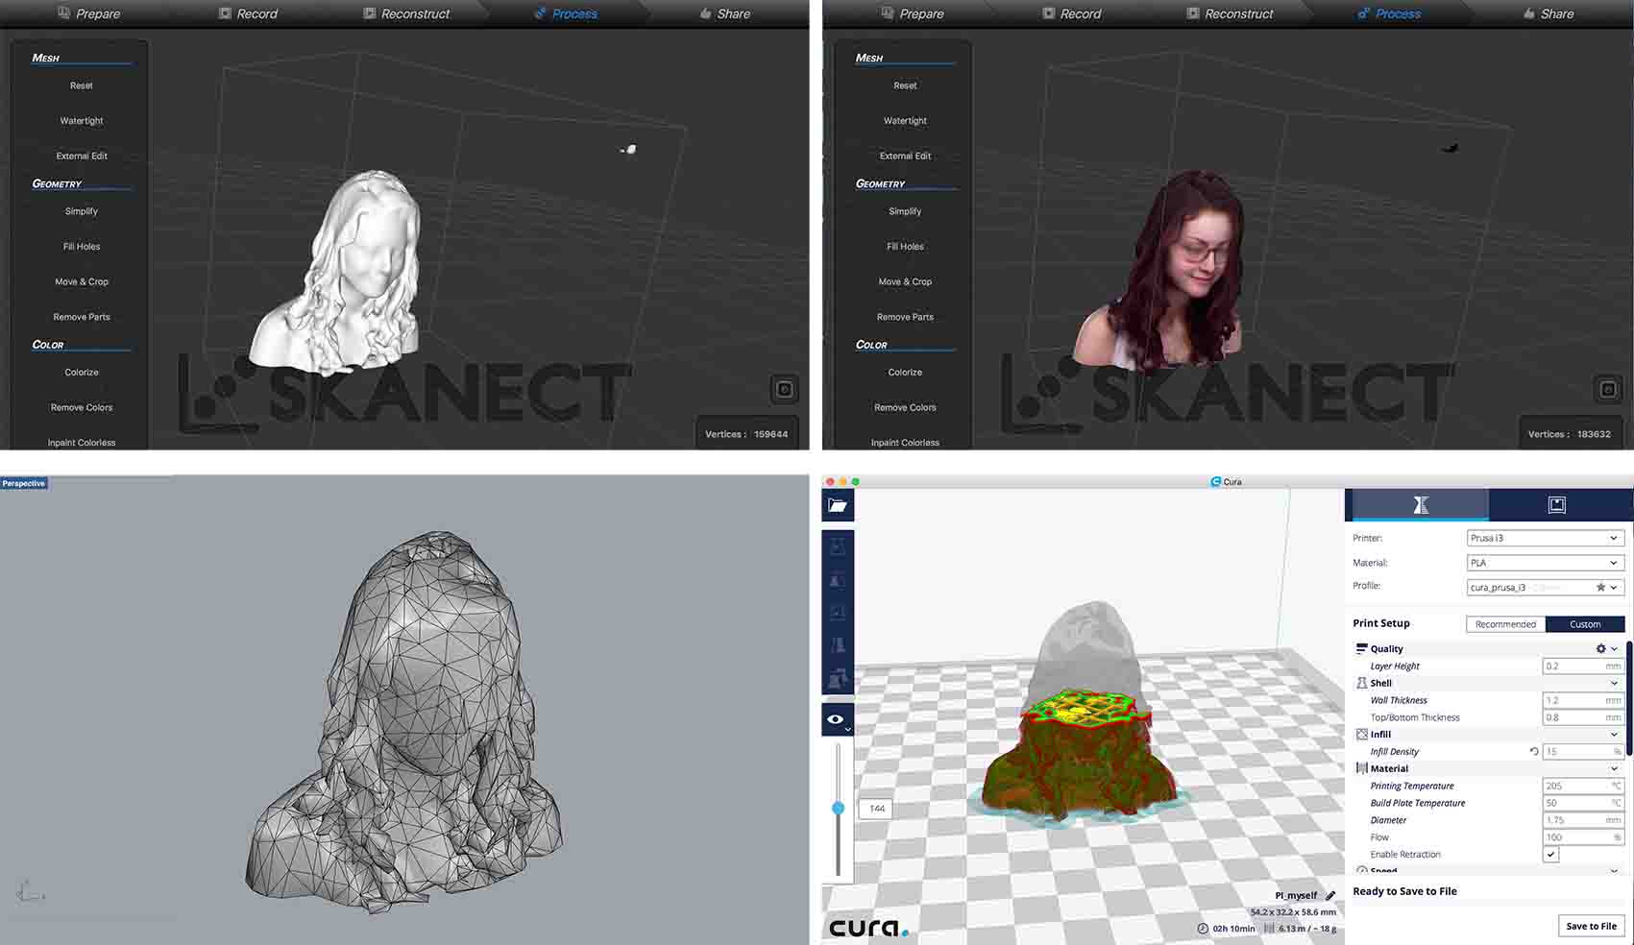Open the Reconstruct tab in the white-mesh Skanect window

click(x=406, y=13)
